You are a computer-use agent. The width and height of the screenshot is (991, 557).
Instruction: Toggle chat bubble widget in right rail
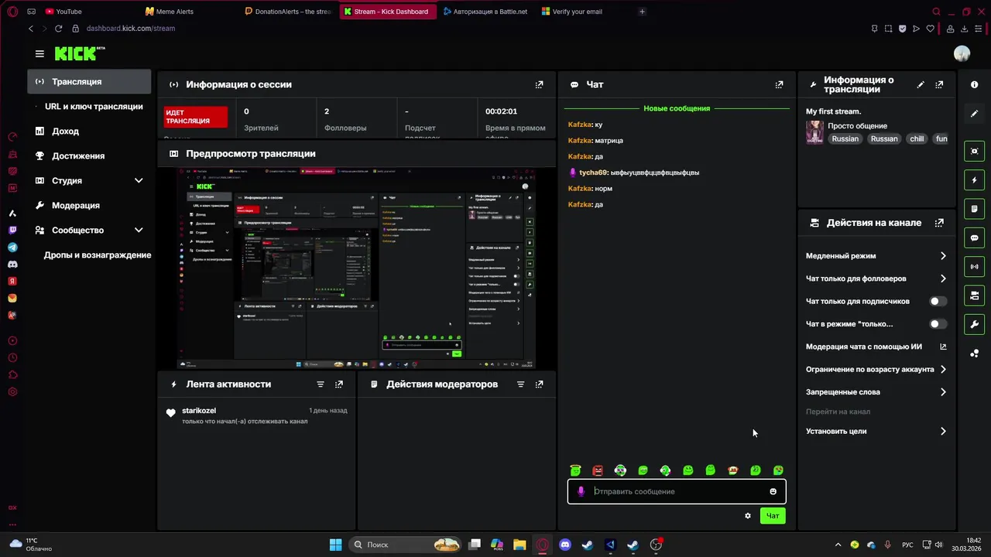click(x=975, y=237)
